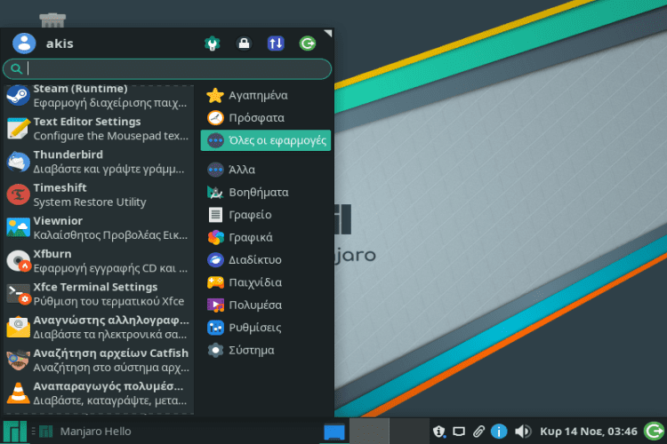This screenshot has width=667, height=444.
Task: Launch Text Editor Settings for Mousepad
Action: (98, 129)
